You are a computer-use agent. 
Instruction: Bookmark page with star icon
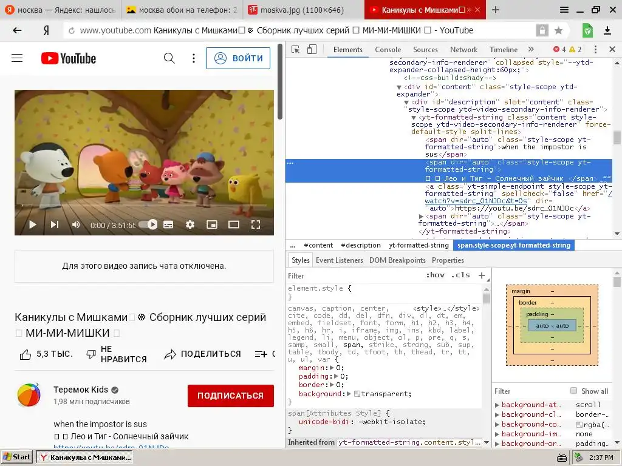(x=559, y=30)
